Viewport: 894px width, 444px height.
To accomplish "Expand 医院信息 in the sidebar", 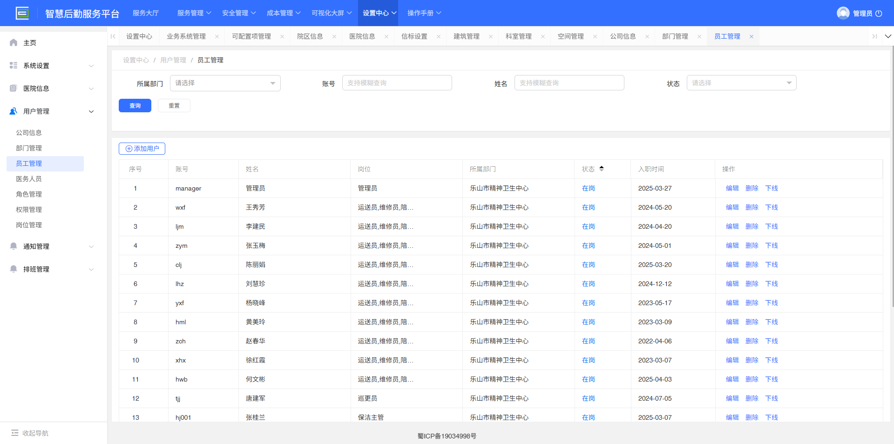I will (91, 89).
